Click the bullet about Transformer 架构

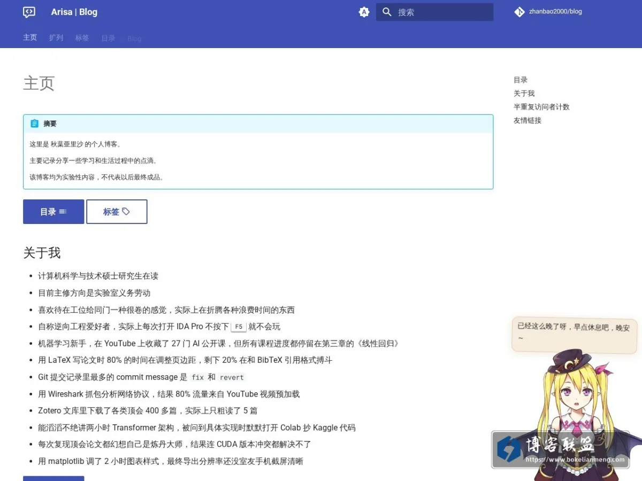pos(197,428)
